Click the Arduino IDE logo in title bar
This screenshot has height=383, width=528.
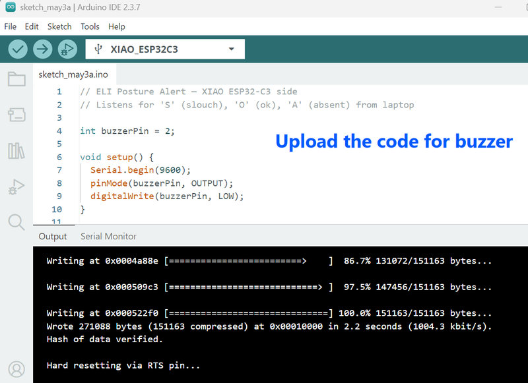[x=11, y=7]
